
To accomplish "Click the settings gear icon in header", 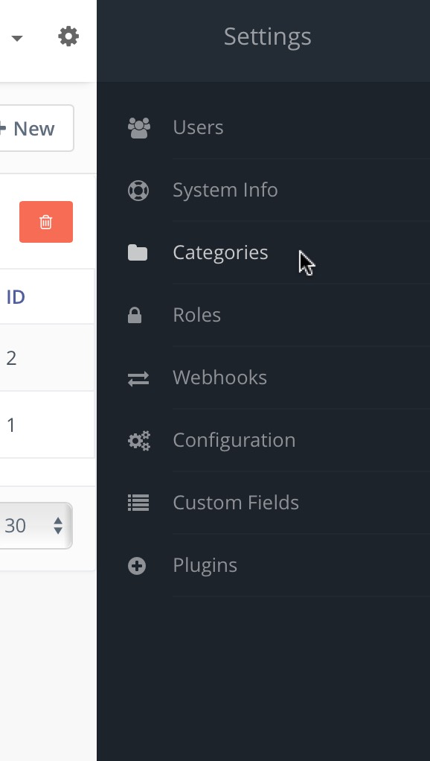I will click(68, 37).
